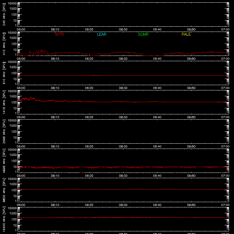Click the yellow PALE station label
The image size is (234, 234).
tap(186, 34)
